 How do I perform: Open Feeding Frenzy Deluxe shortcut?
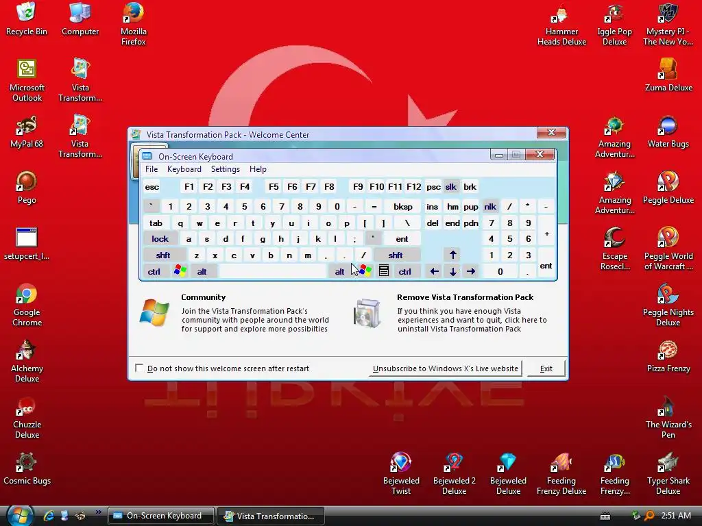tap(561, 474)
